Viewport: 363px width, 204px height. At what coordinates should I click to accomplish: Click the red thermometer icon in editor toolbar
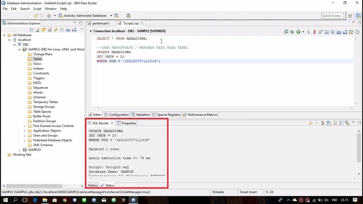click(x=314, y=32)
